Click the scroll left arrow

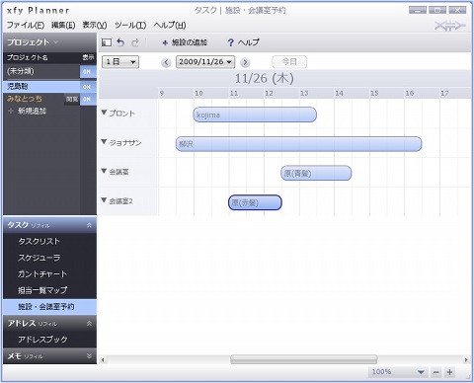103,359
